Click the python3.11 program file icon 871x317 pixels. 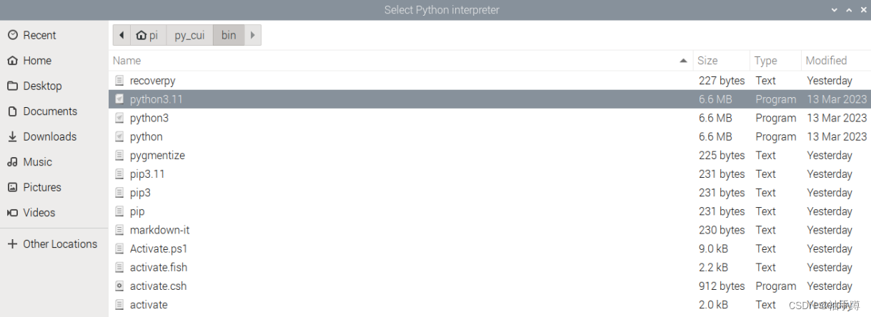click(119, 99)
